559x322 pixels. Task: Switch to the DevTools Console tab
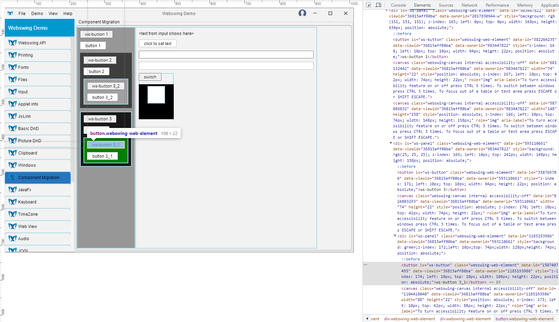pyautogui.click(x=398, y=5)
